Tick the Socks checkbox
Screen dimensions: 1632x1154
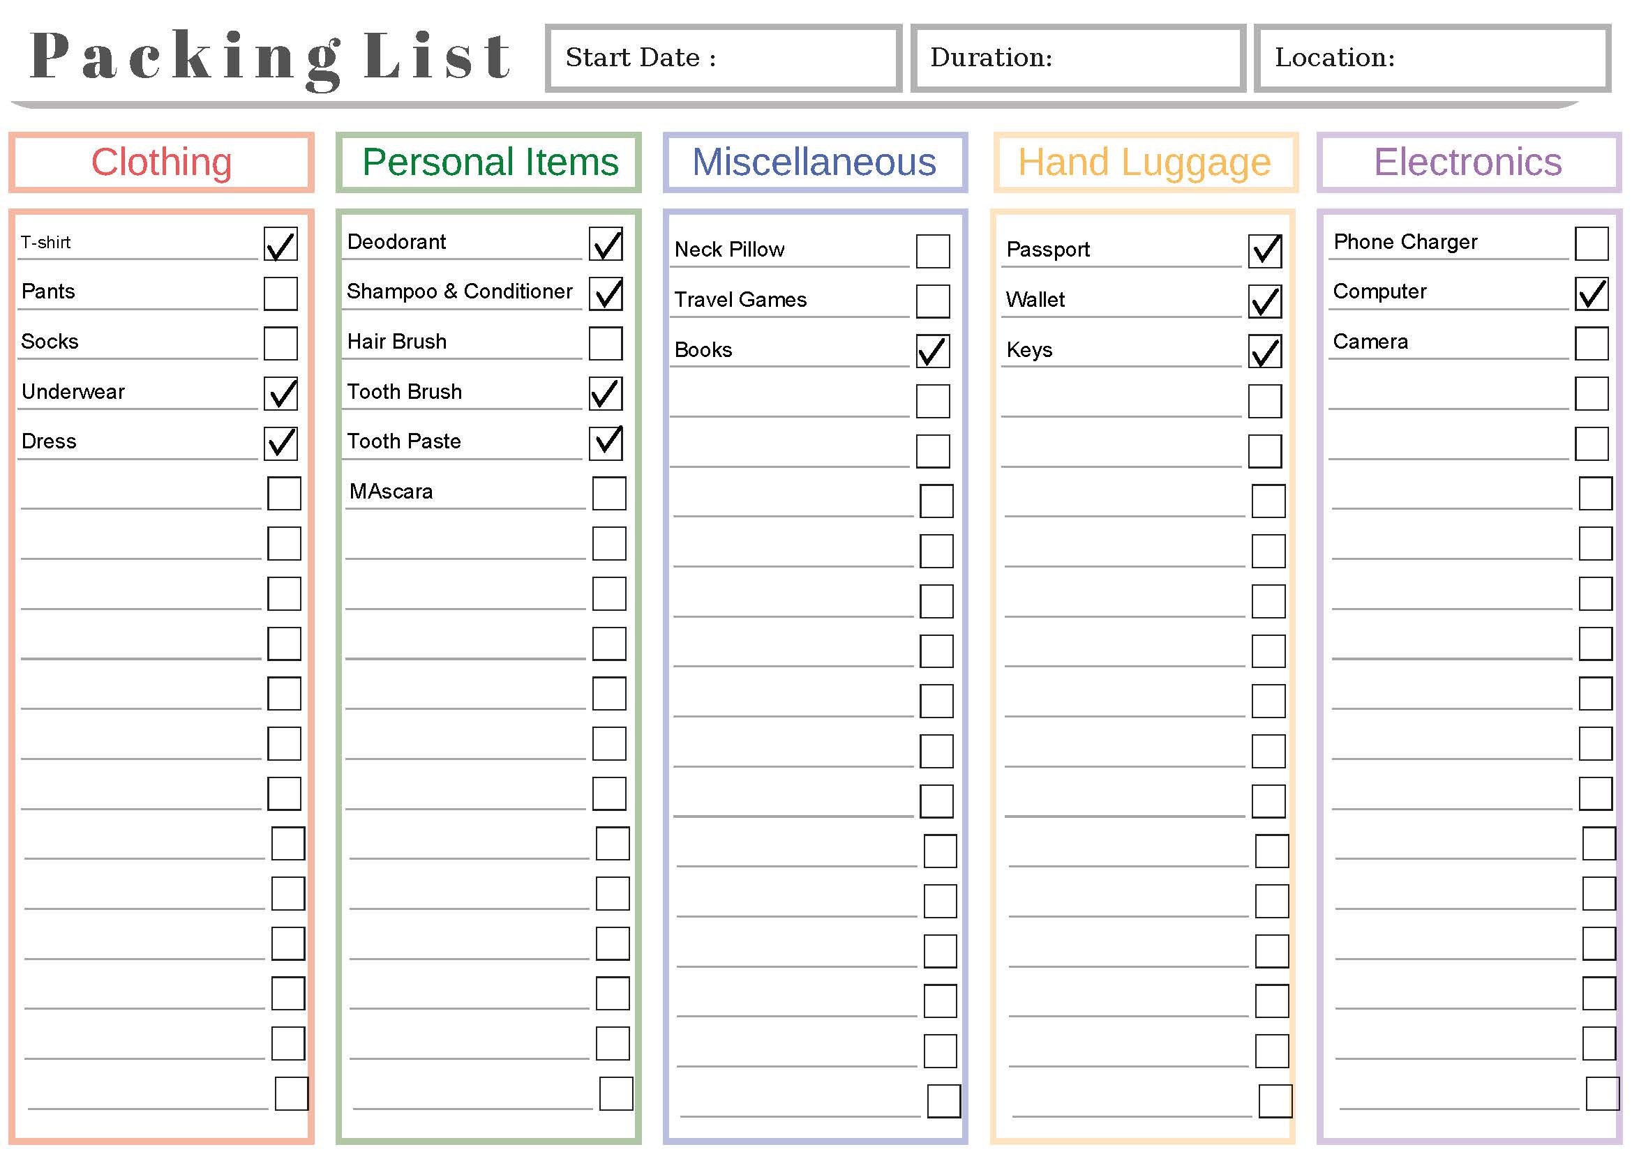click(280, 343)
